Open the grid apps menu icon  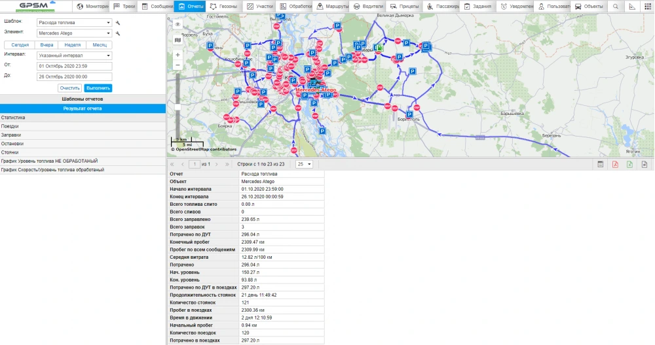[648, 7]
